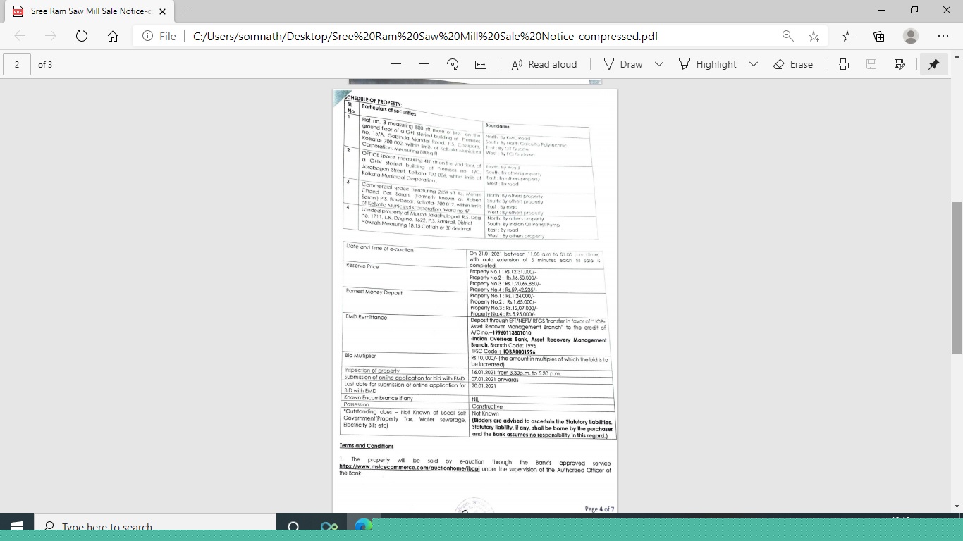
Task: Click the Windows taskbar search box
Action: (155, 526)
